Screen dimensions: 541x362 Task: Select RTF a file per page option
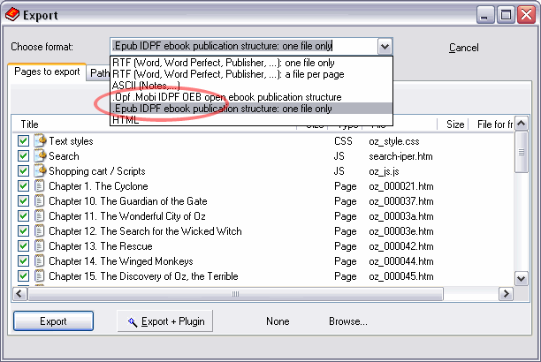point(251,74)
